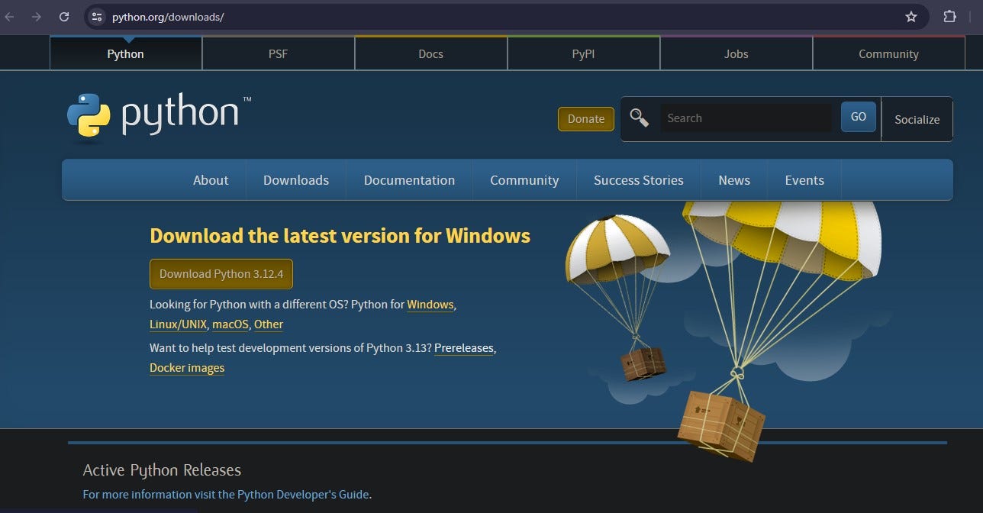Select the Community top tab
983x513 pixels.
pos(888,53)
